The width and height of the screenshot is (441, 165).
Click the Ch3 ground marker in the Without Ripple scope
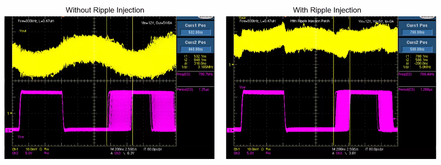coord(9,130)
